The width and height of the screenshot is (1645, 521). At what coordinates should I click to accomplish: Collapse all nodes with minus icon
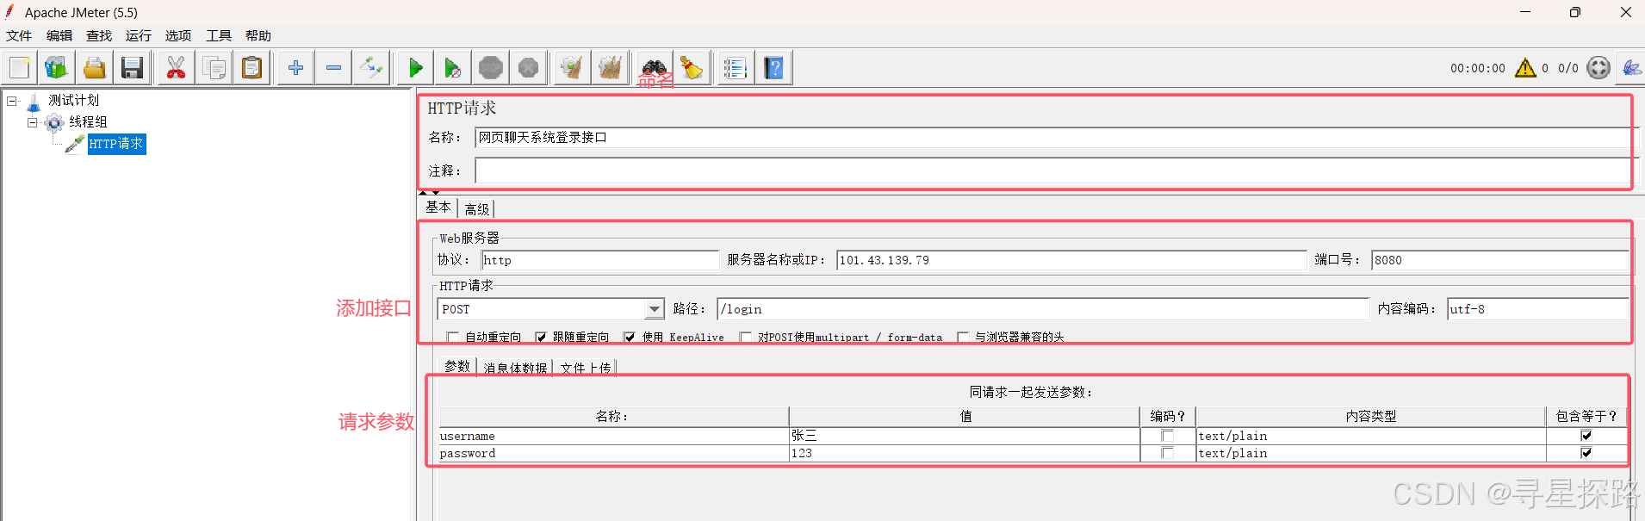tap(333, 67)
